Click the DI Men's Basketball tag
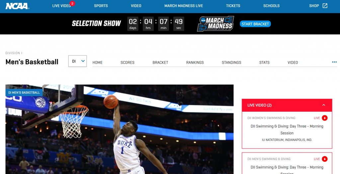 pos(24,92)
